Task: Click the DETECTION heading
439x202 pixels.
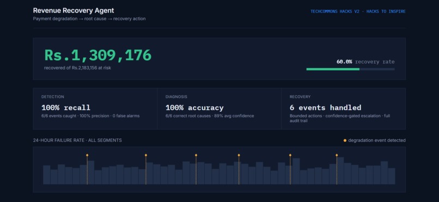Action: (53, 97)
